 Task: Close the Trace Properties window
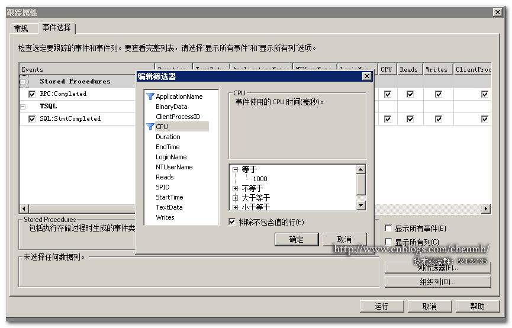pos(498,12)
